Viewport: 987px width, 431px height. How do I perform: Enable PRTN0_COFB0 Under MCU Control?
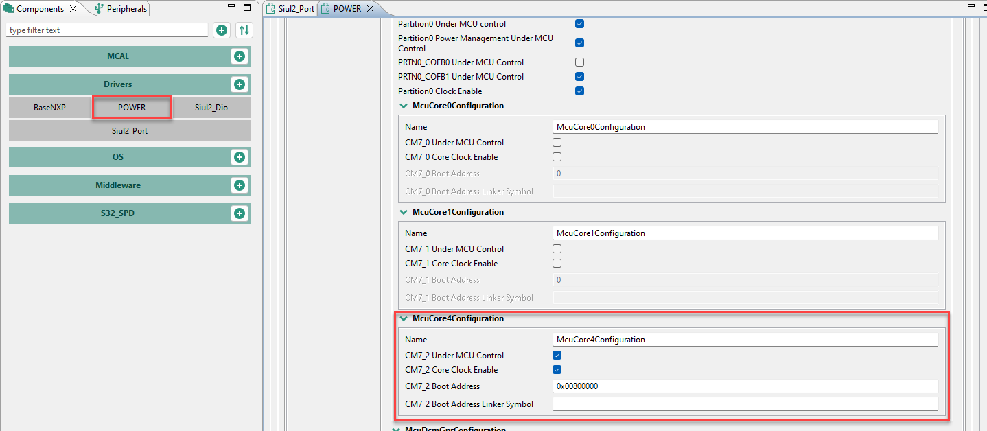579,62
